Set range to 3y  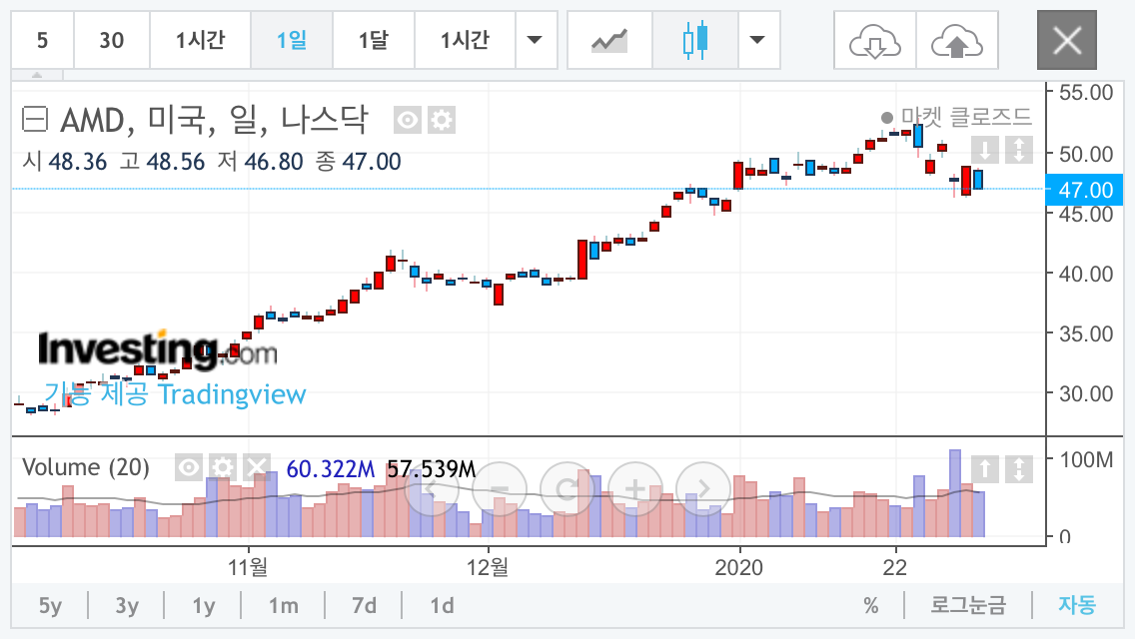[127, 605]
